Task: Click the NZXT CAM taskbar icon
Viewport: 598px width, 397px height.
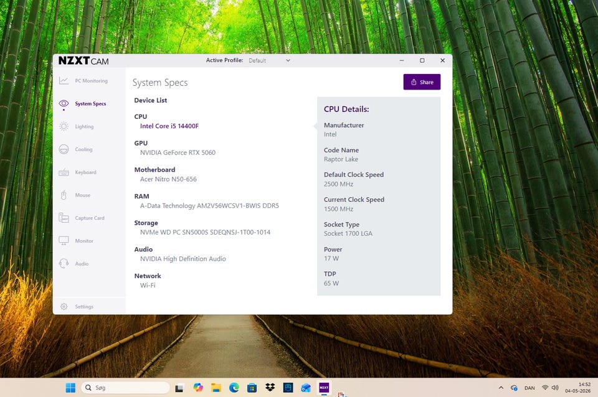Action: [x=324, y=388]
